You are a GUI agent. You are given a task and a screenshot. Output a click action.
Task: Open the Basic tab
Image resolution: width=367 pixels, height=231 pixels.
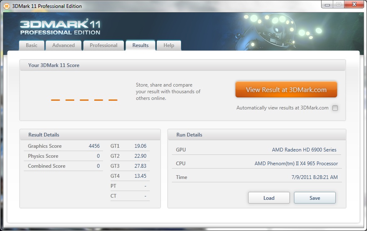click(x=32, y=45)
